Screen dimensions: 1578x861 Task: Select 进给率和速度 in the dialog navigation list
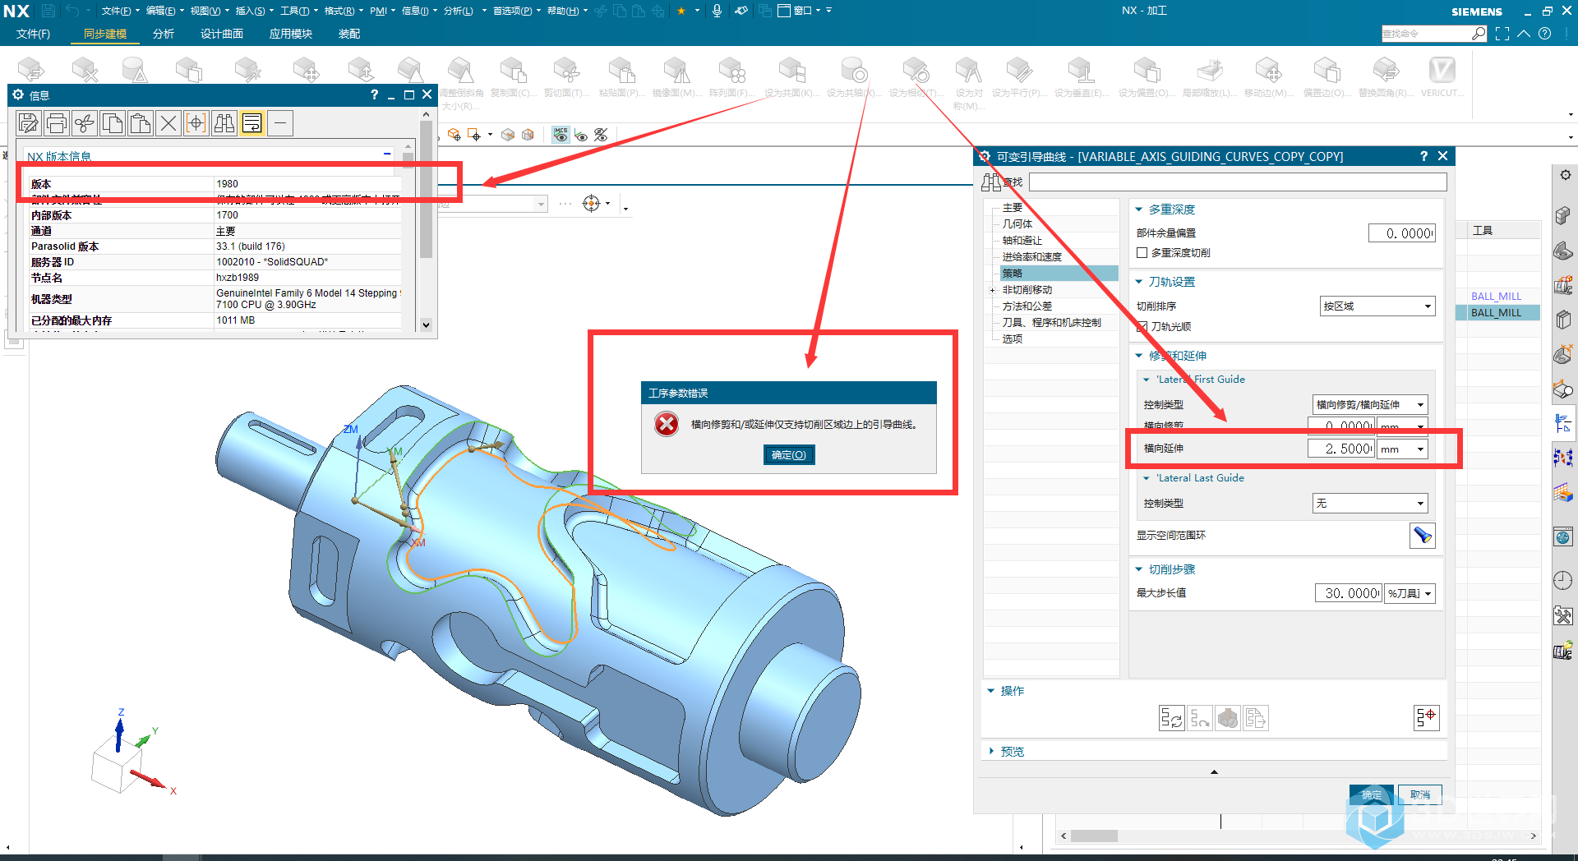point(1031,257)
